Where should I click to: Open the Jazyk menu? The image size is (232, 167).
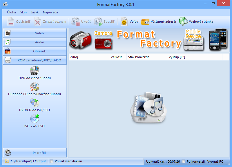coord(35,12)
